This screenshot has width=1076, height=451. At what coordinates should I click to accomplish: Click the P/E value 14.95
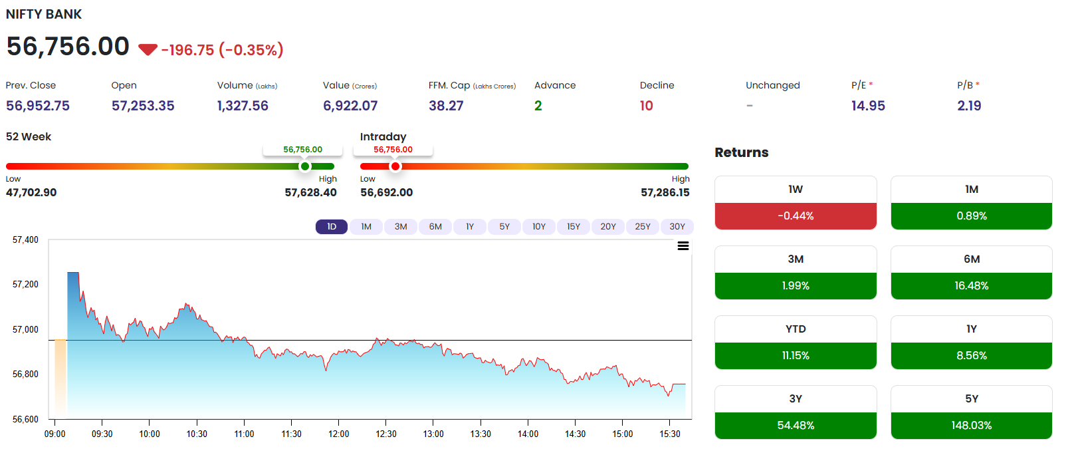tap(868, 106)
